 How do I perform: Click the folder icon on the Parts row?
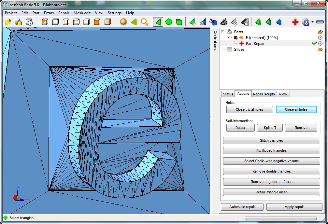pos(320,32)
